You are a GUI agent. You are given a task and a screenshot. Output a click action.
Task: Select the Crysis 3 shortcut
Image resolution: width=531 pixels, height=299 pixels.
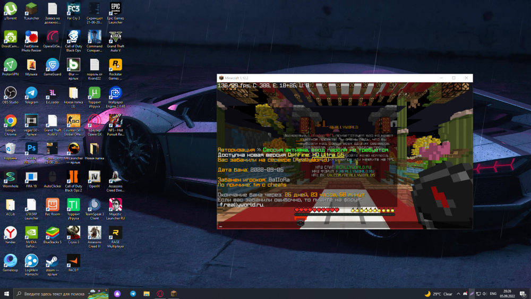(x=73, y=235)
